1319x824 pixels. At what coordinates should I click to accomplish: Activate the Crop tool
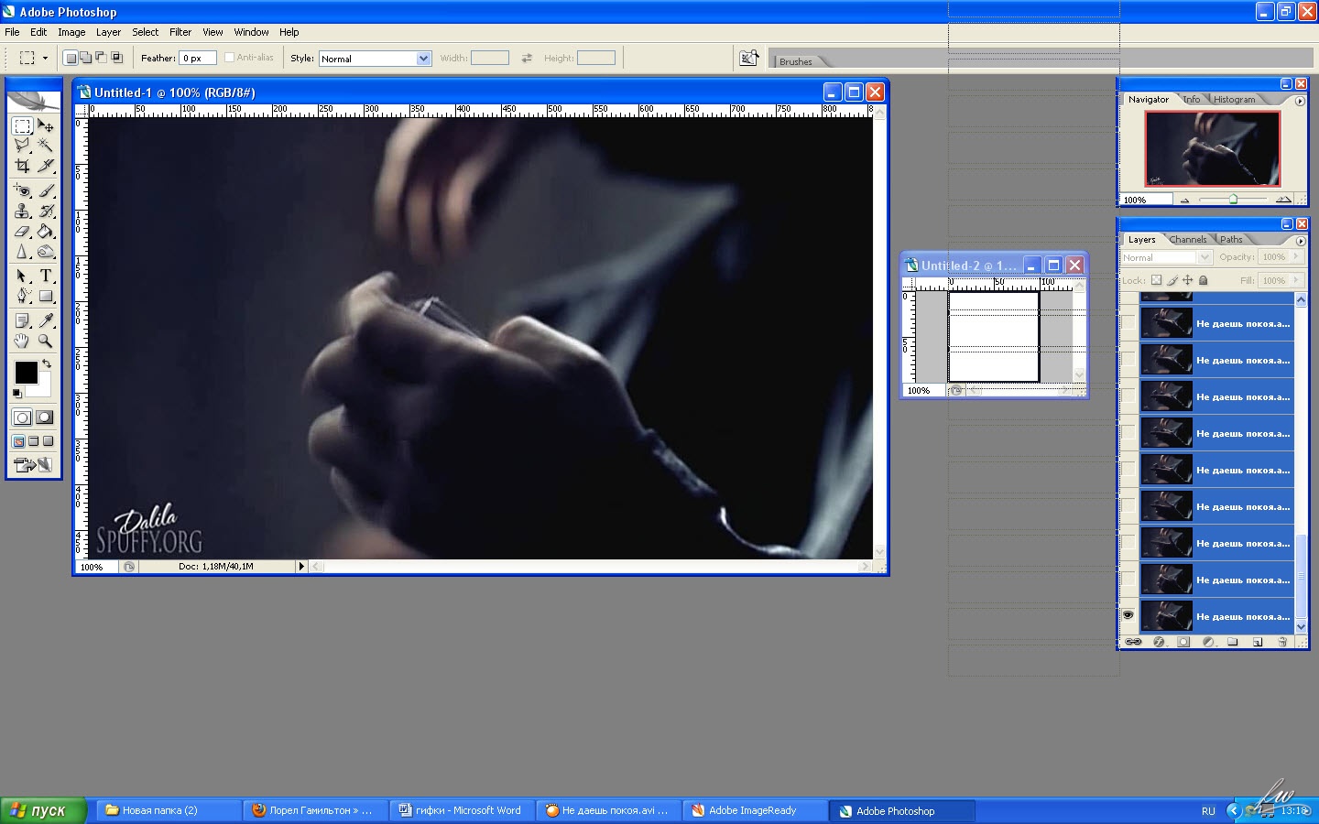tap(23, 166)
